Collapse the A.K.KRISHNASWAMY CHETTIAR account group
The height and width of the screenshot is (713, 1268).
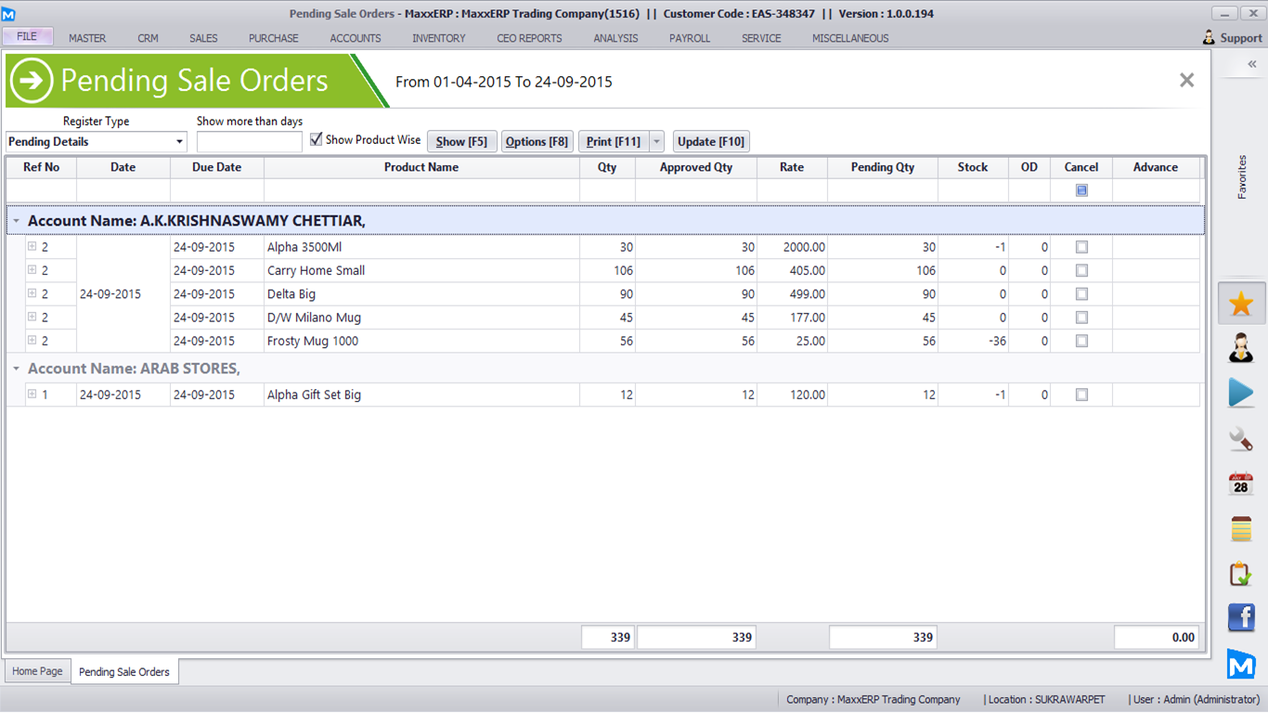click(17, 221)
